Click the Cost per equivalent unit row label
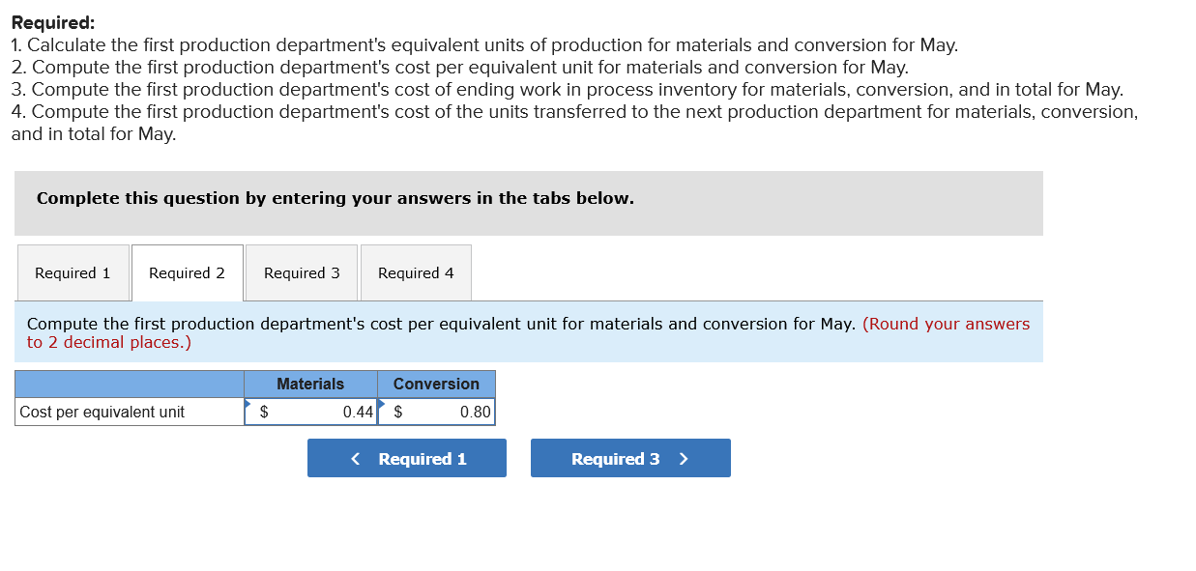 (102, 413)
